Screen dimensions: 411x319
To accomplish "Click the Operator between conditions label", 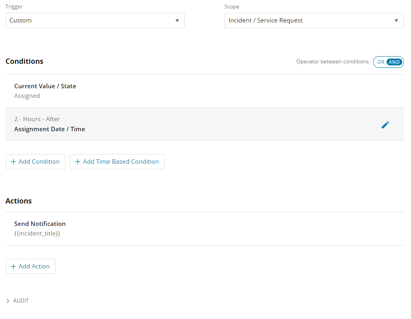I will [332, 62].
